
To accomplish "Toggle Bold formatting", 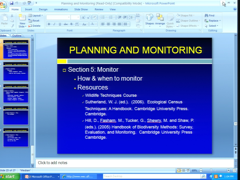I will click(x=49, y=24).
